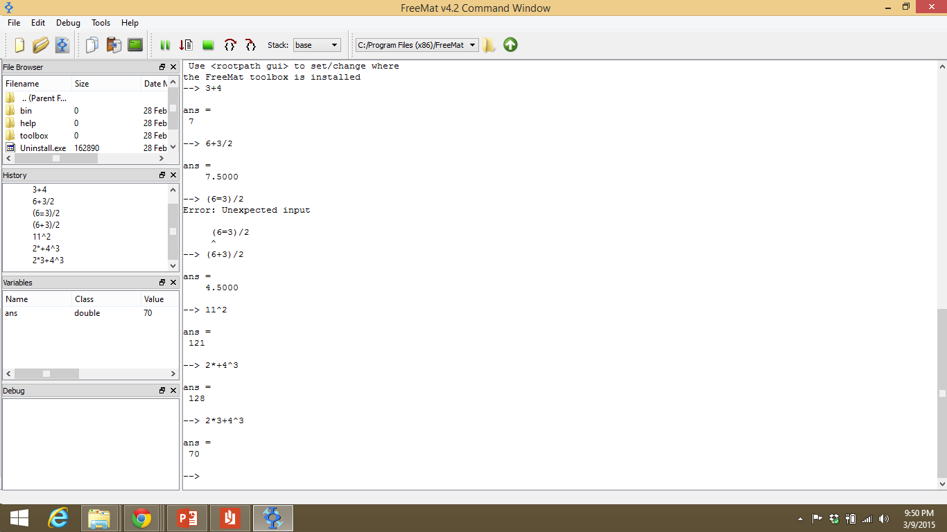947x532 pixels.
Task: Show hidden system tray icons
Action: (801, 519)
